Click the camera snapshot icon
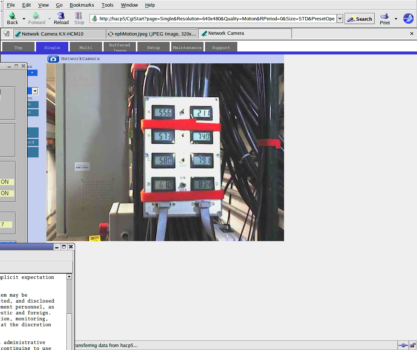The image size is (417, 350). click(x=53, y=59)
